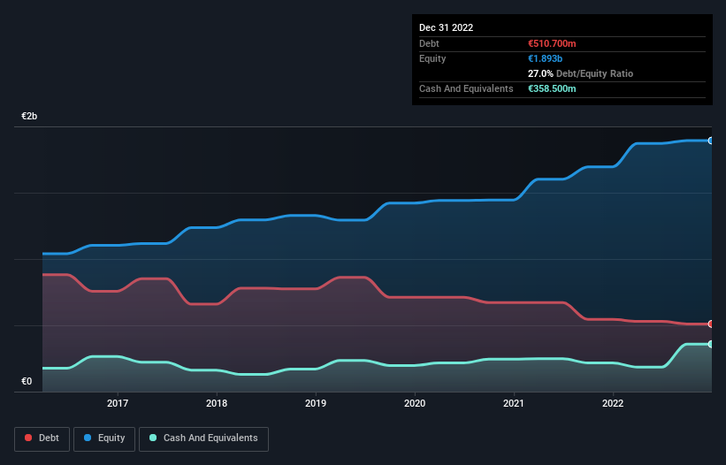Click Cash And Equivalents label in tooltip
726x465 pixels.
point(466,88)
